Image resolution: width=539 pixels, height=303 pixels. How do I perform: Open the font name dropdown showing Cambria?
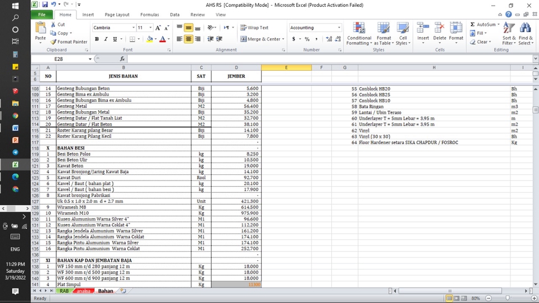134,28
